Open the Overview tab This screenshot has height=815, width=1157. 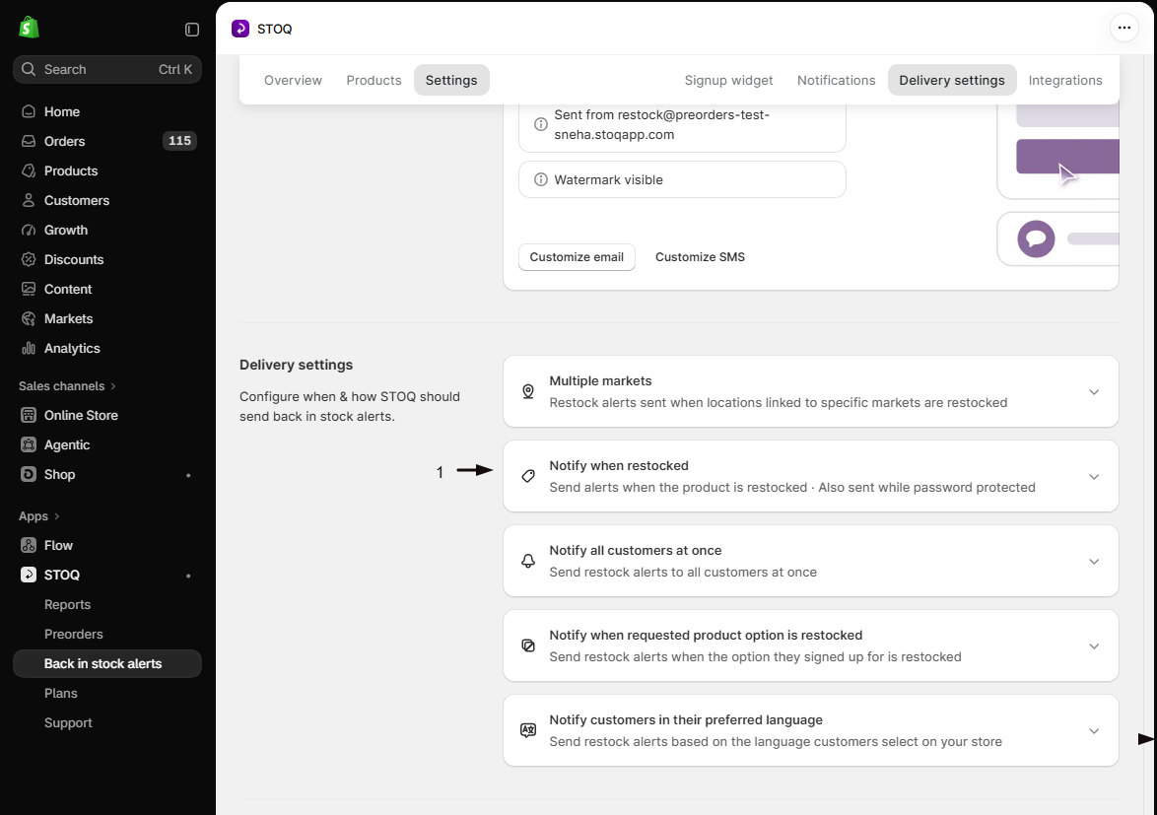pyautogui.click(x=293, y=80)
